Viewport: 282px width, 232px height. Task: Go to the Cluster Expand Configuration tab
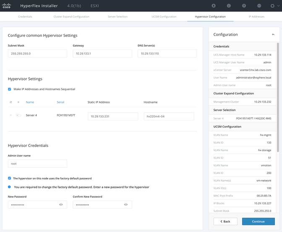click(x=71, y=16)
